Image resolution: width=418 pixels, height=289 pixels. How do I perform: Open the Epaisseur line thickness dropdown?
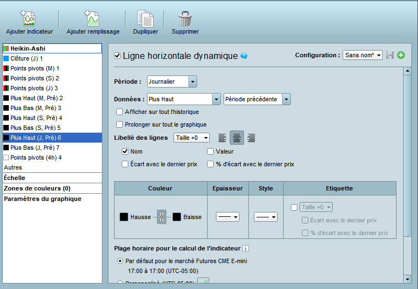click(227, 217)
